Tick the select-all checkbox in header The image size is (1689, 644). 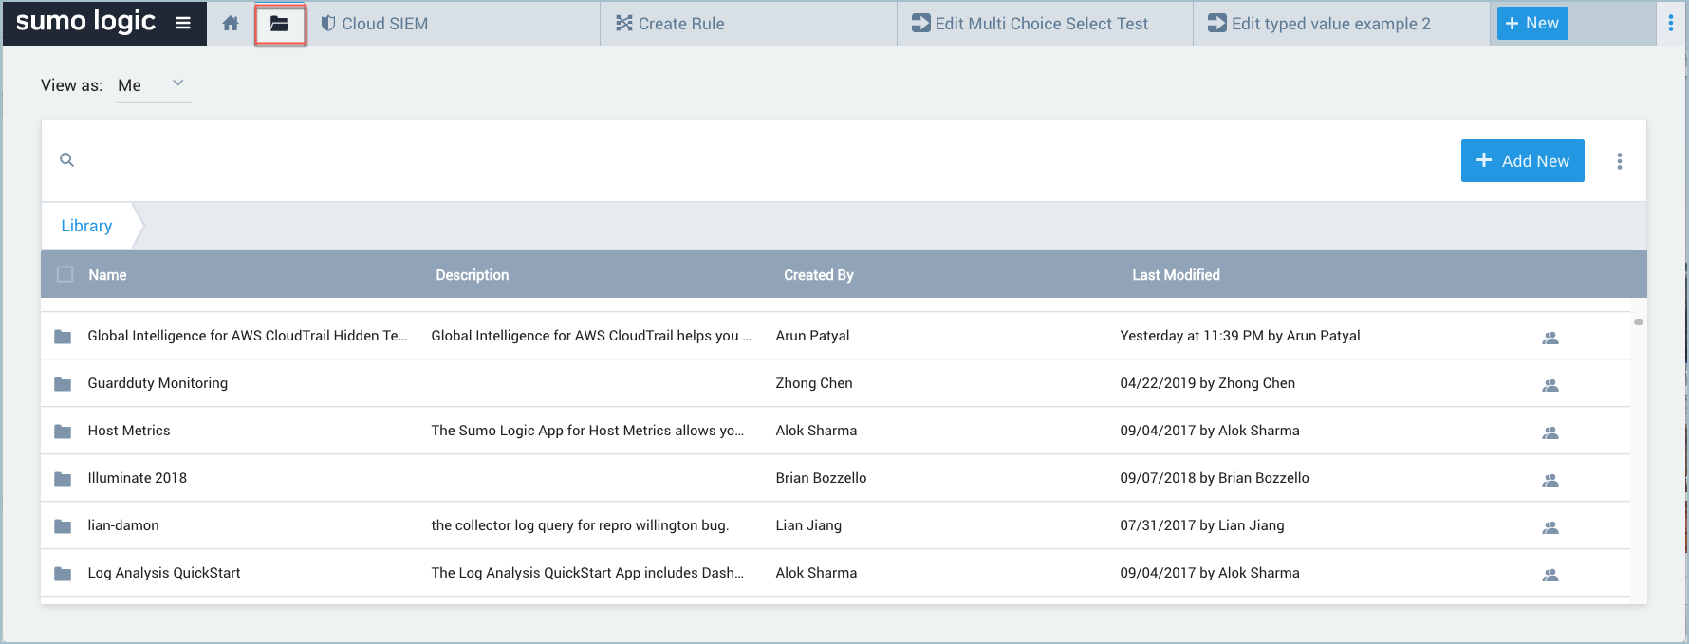coord(65,274)
